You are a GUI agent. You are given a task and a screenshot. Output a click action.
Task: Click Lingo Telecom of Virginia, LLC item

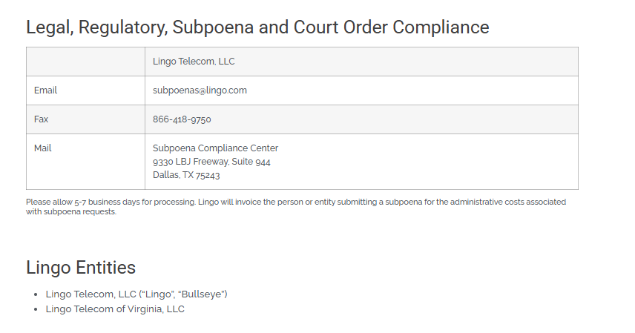coord(115,309)
